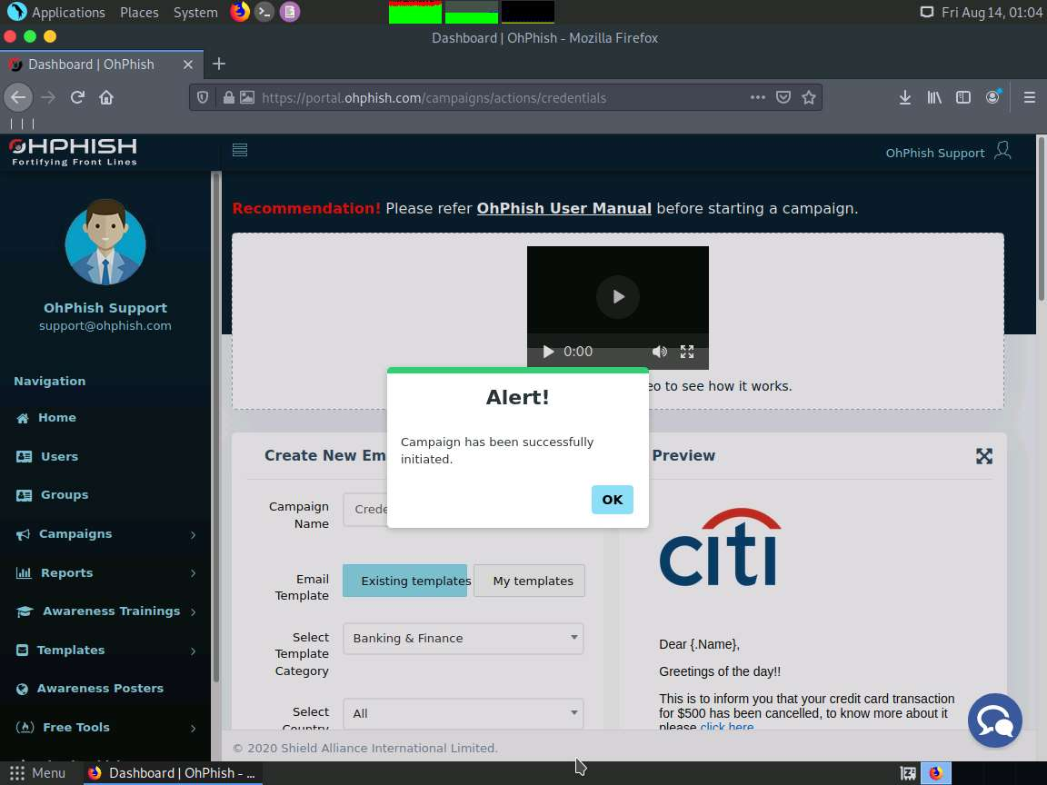Open Awareness Posters page
The height and width of the screenshot is (785, 1047).
(x=99, y=688)
